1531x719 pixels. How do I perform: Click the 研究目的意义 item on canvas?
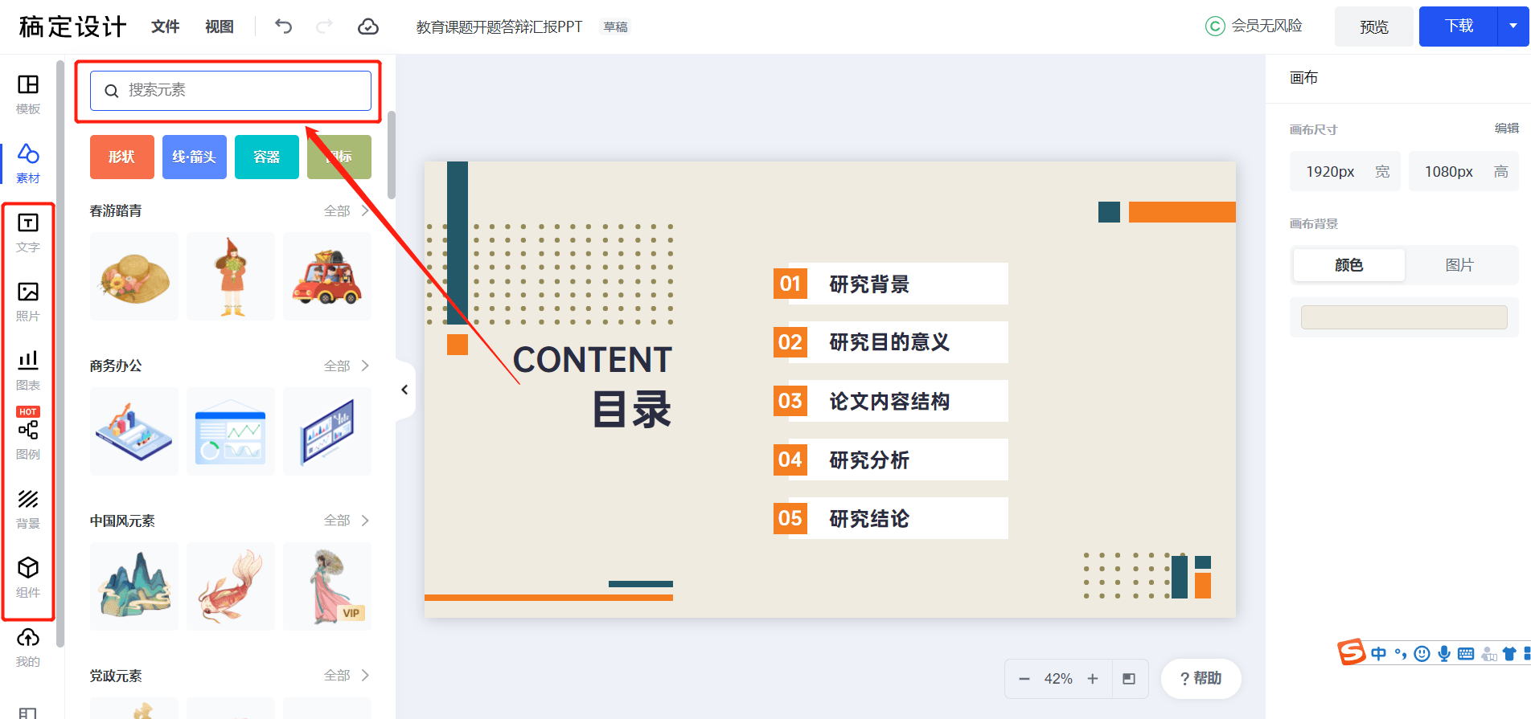click(x=889, y=342)
